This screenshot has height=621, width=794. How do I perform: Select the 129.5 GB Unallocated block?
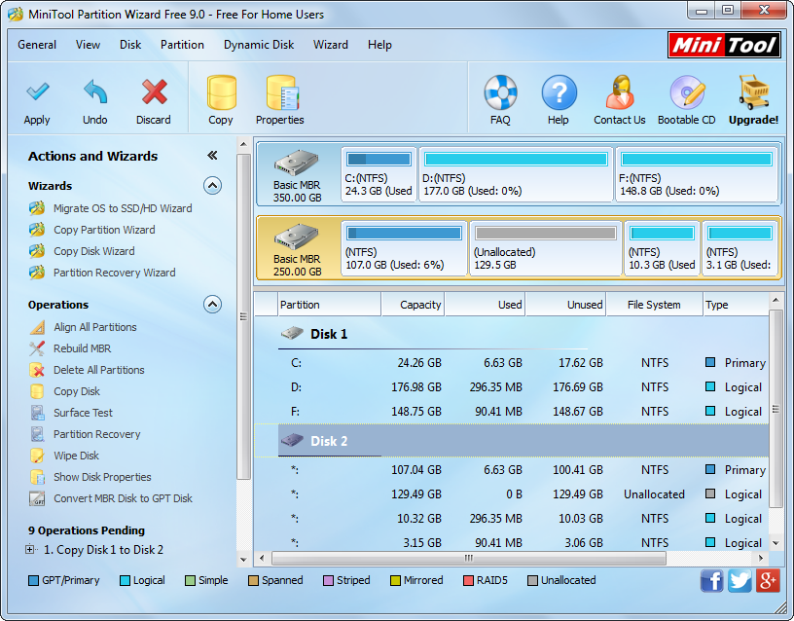[545, 249]
